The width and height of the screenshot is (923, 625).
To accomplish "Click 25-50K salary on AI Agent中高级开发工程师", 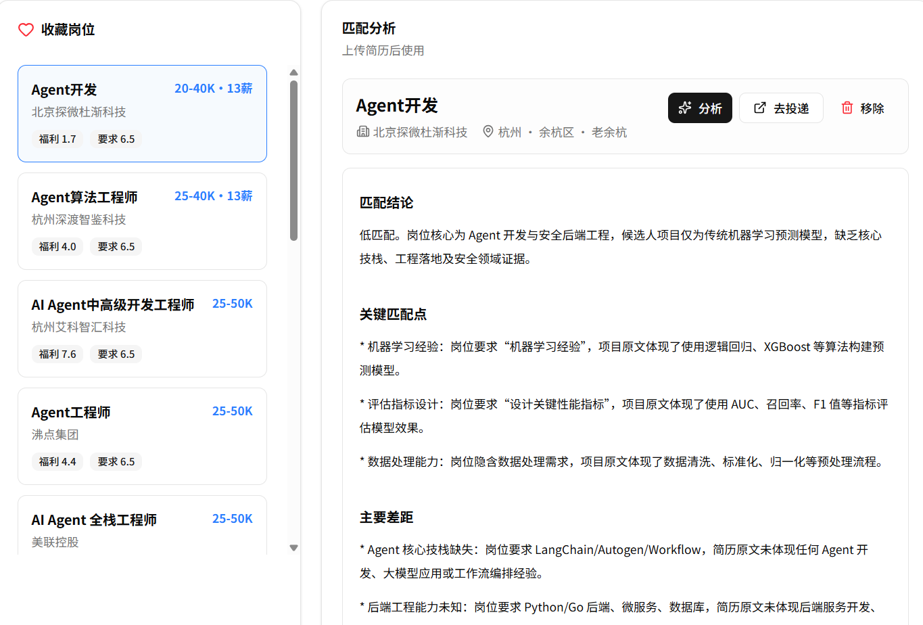I will click(x=233, y=304).
